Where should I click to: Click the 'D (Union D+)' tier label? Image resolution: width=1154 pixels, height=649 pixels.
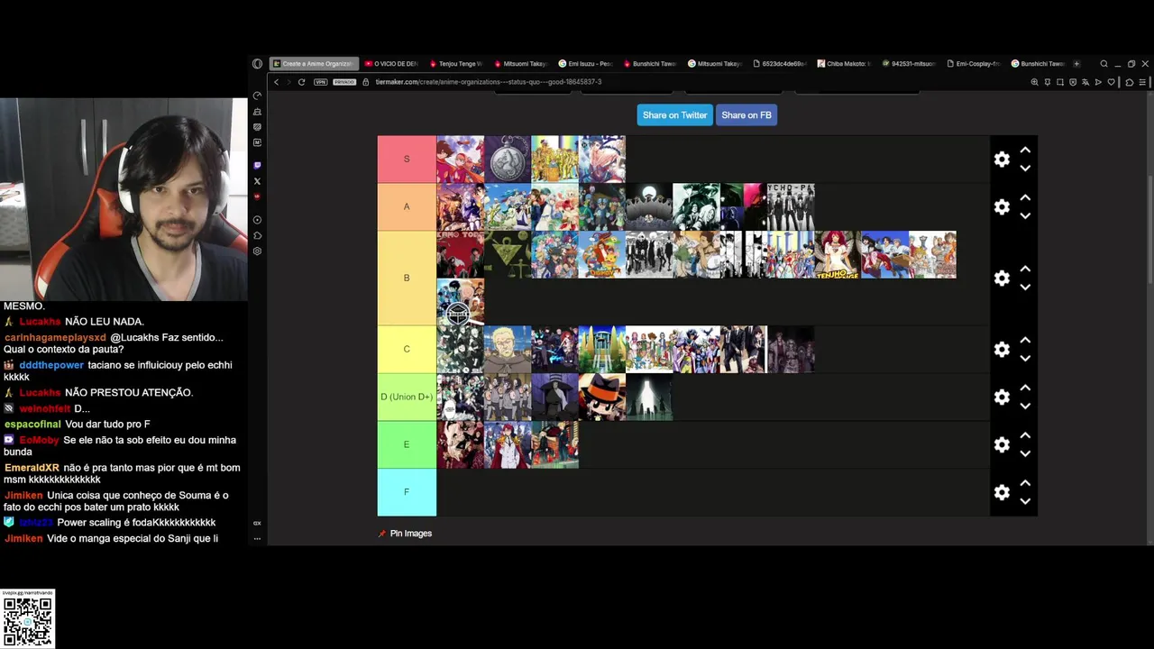tap(407, 397)
